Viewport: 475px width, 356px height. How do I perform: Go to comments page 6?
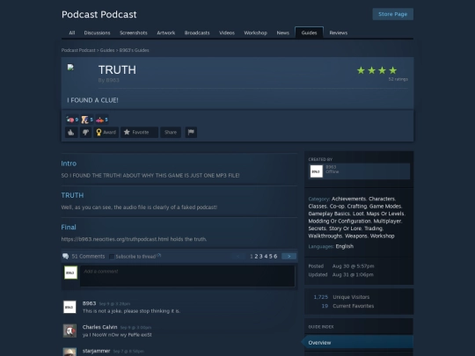click(275, 257)
